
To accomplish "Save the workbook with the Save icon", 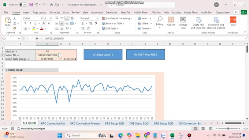I will (x=31, y=5).
